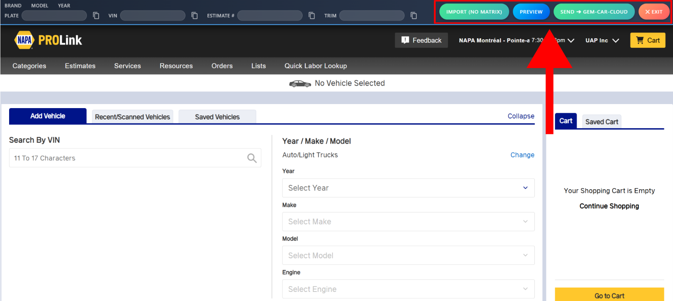
Task: Send to GEM-CAR-CLOUD
Action: (594, 12)
